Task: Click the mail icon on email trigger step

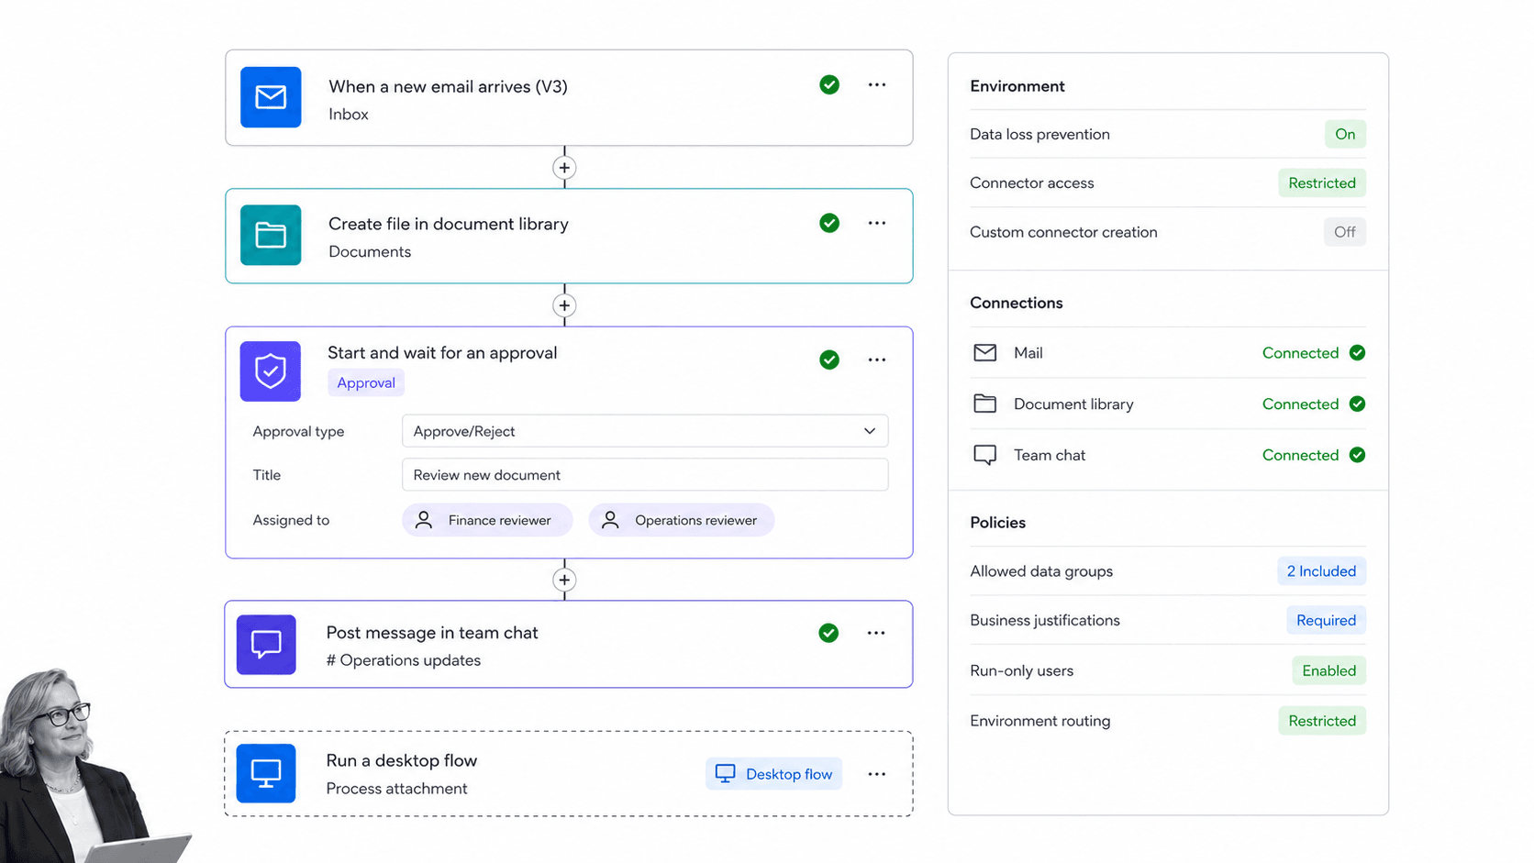Action: (271, 97)
